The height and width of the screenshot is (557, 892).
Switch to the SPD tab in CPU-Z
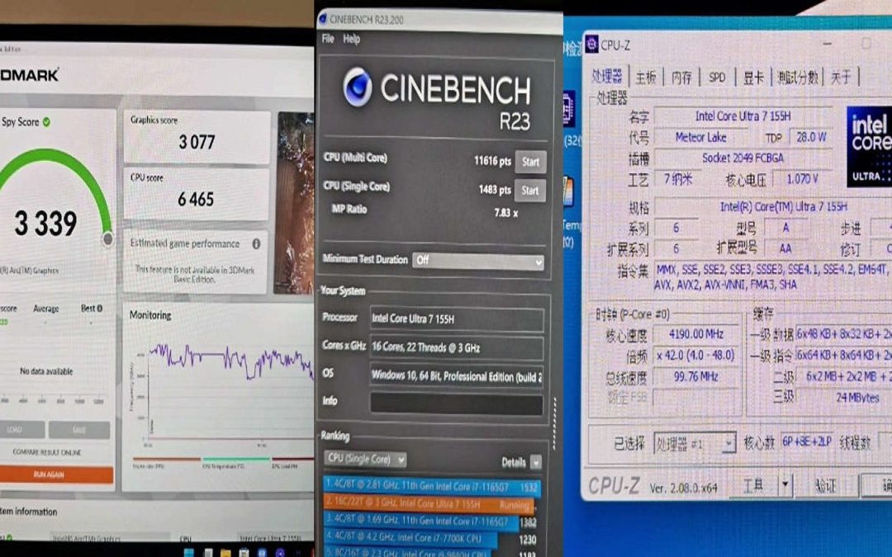tap(717, 77)
